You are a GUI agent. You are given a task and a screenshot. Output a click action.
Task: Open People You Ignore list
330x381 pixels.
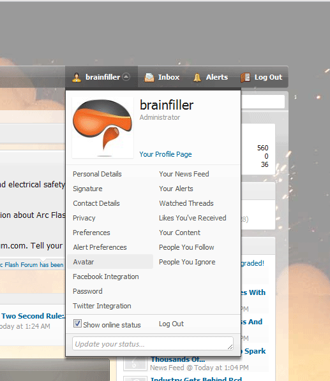187,262
